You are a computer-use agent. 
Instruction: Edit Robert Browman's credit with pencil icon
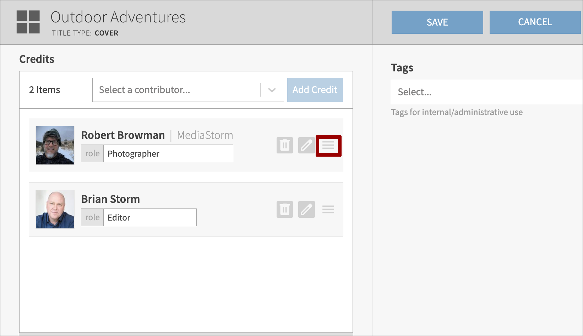pyautogui.click(x=306, y=145)
